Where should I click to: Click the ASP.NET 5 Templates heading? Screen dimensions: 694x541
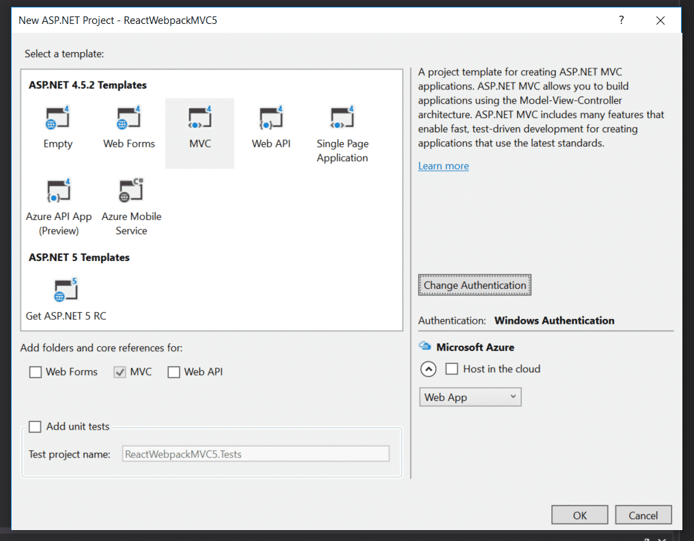79,258
